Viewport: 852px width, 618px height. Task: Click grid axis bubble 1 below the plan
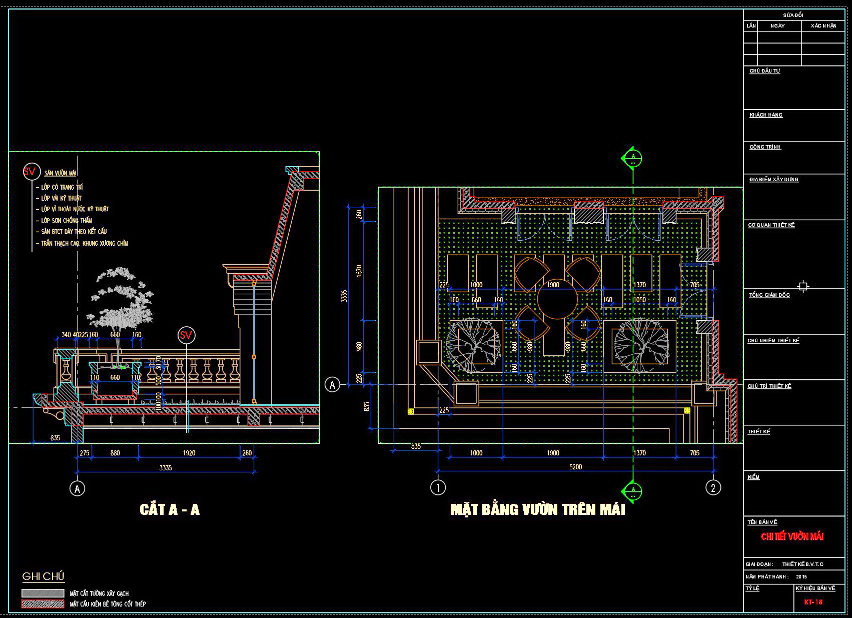click(438, 487)
